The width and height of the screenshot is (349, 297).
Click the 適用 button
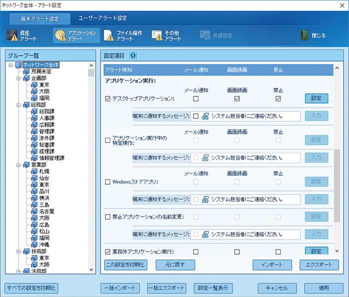pyautogui.click(x=324, y=288)
